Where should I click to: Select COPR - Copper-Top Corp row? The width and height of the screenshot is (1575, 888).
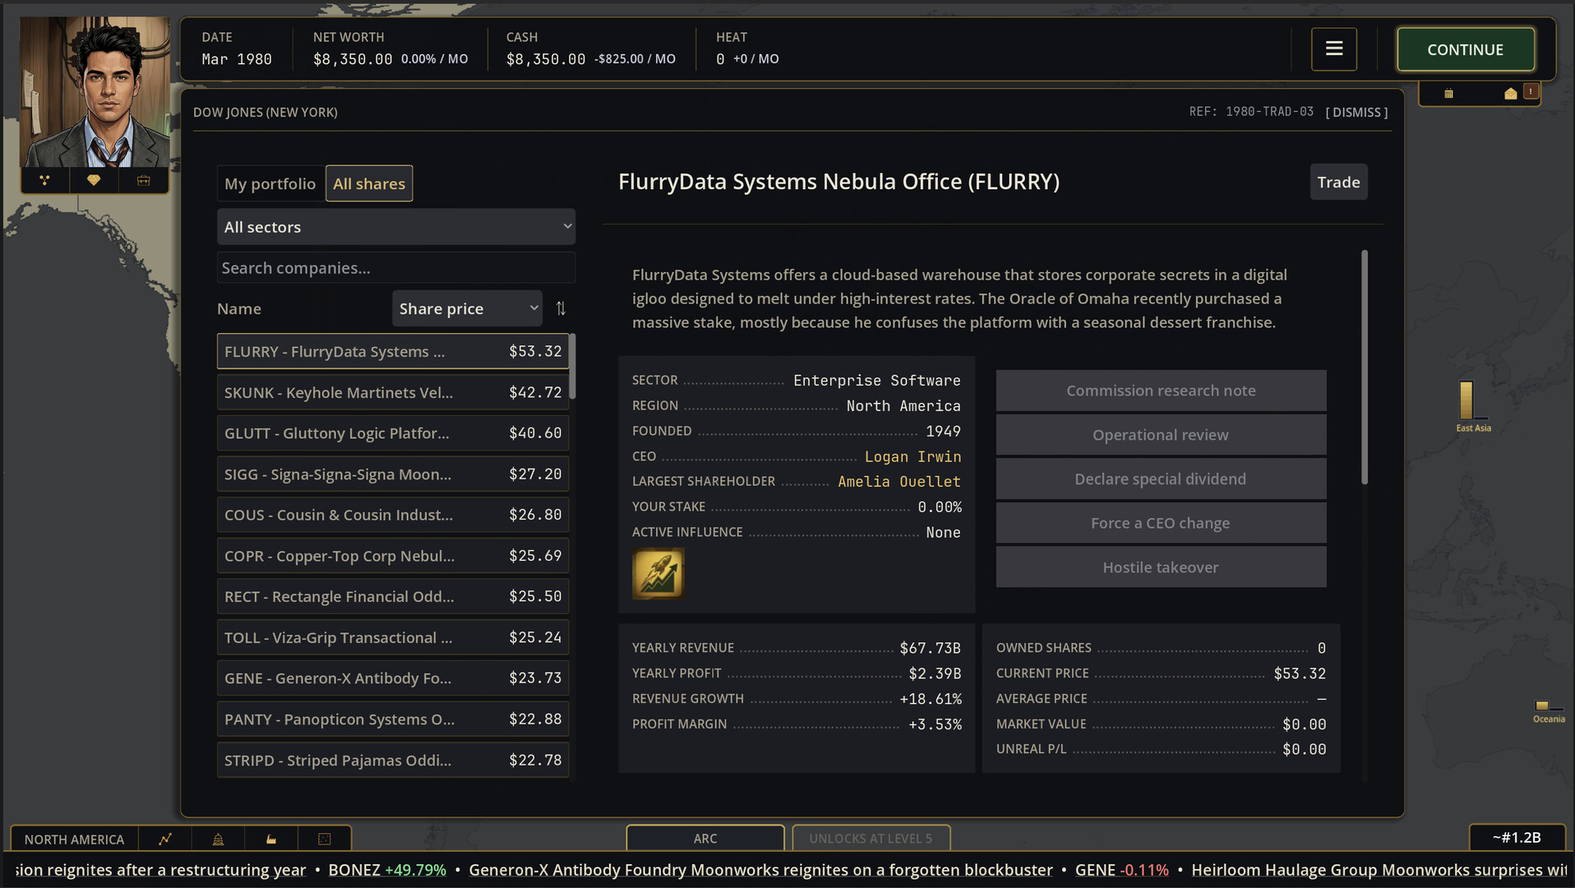(x=393, y=556)
